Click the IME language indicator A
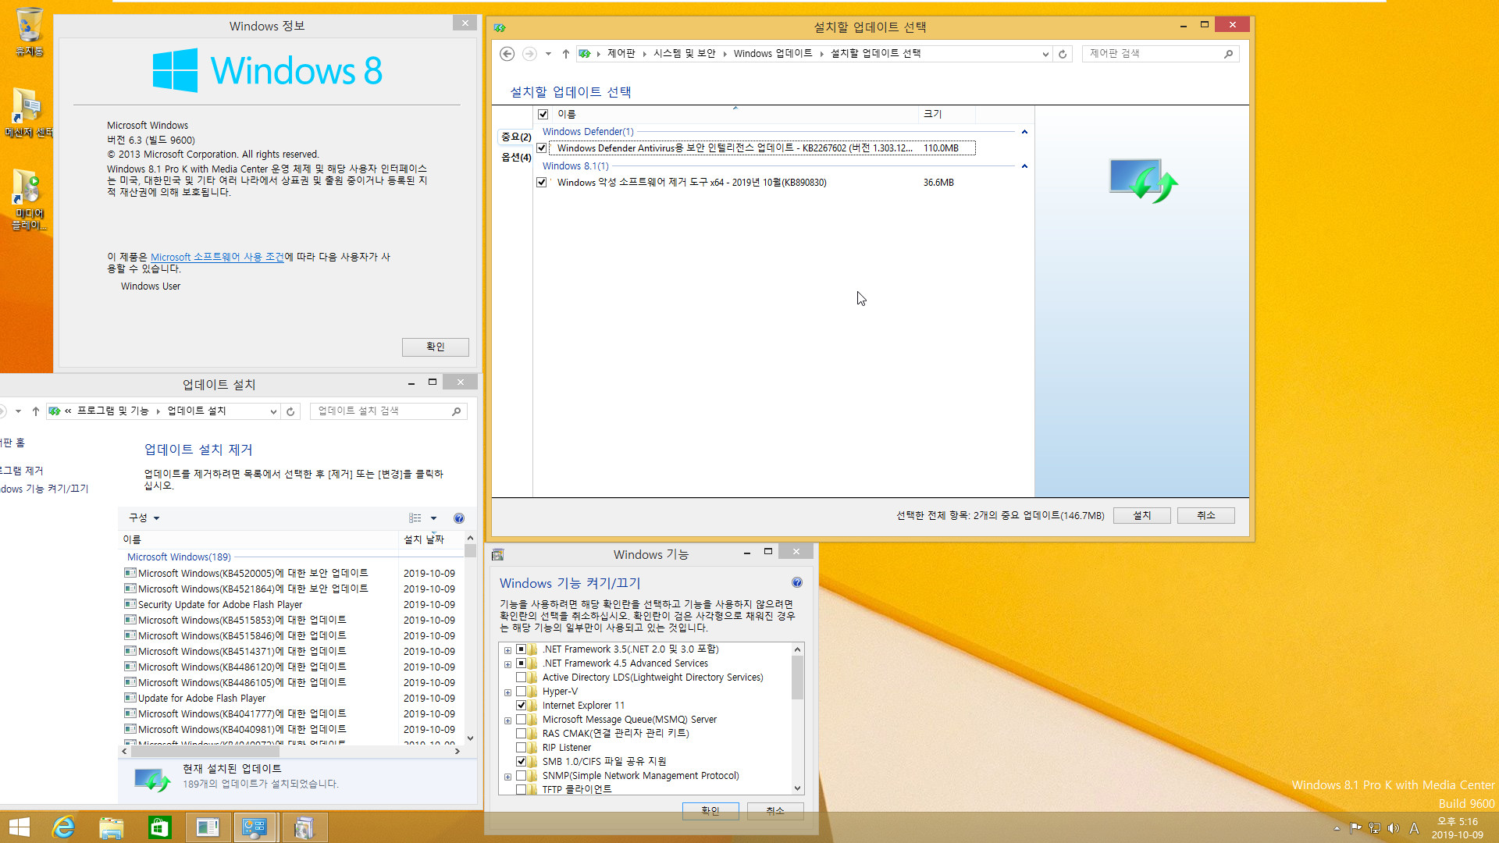Image resolution: width=1499 pixels, height=843 pixels. (x=1414, y=828)
